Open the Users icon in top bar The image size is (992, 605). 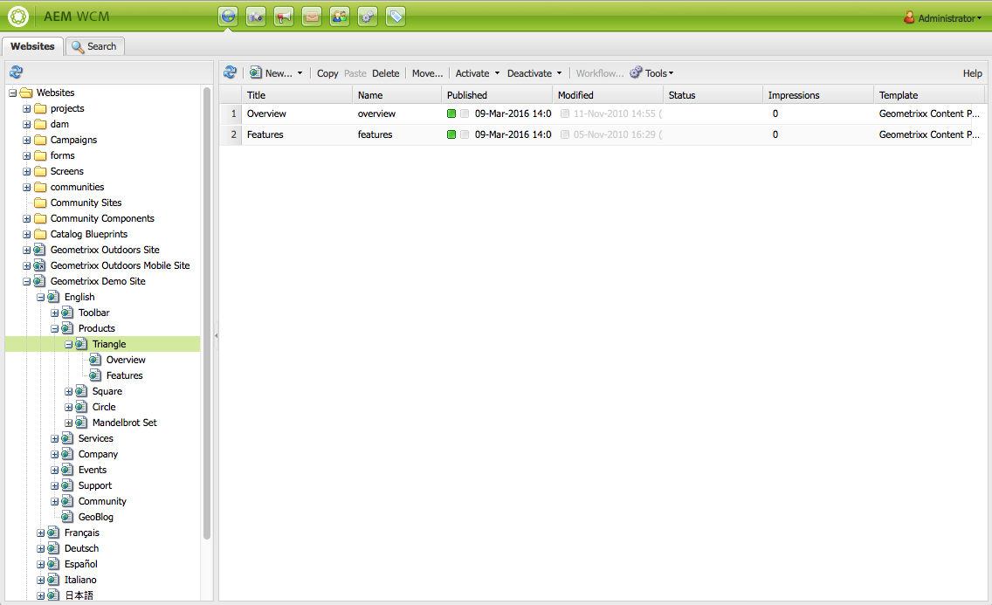pyautogui.click(x=340, y=17)
